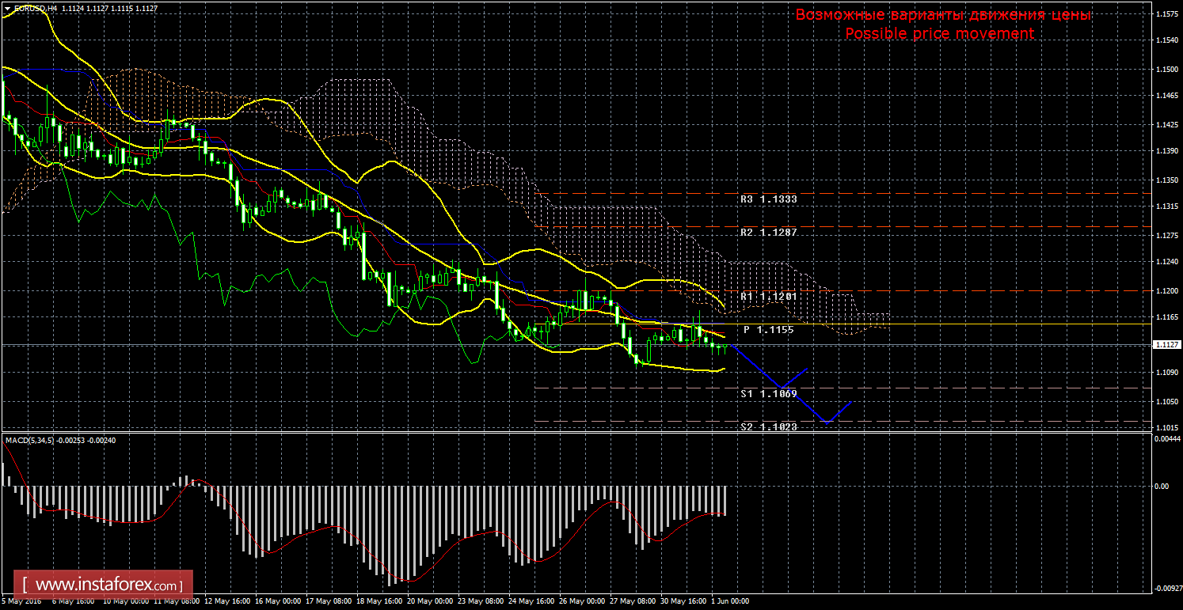Click the Russian red title text line
1183x610 pixels.
click(943, 15)
